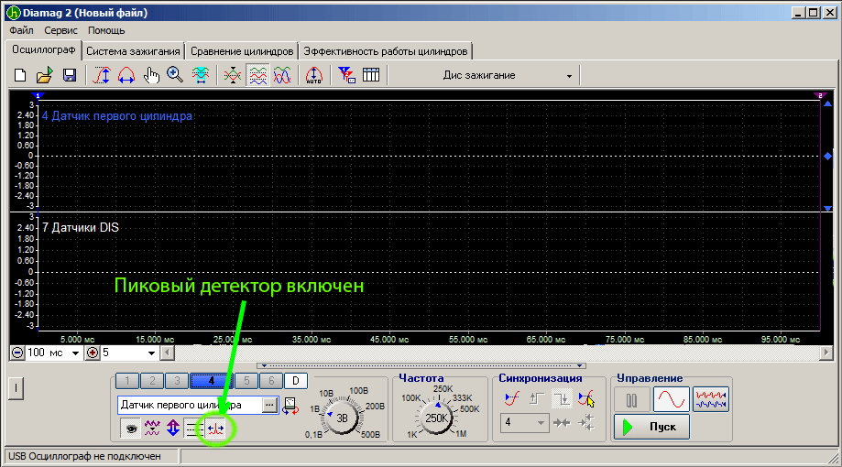Image resolution: width=842 pixels, height=467 pixels.
Task: Open sensor list with the ellipsis button
Action: point(270,406)
